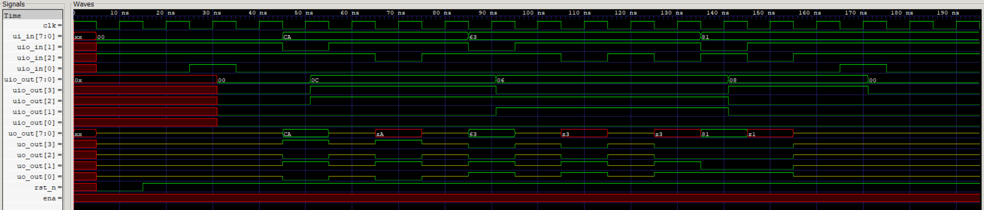The image size is (984, 210).
Task: Select the clk signal in Signals panel
Action: (49, 25)
